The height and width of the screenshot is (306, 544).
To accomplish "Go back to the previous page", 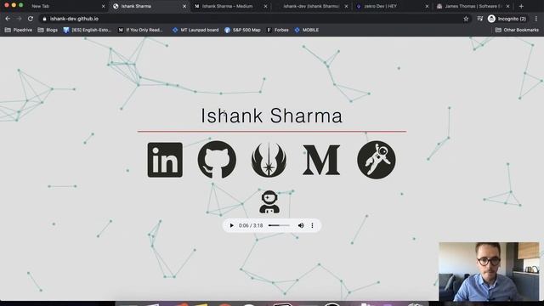I will [x=8, y=19].
